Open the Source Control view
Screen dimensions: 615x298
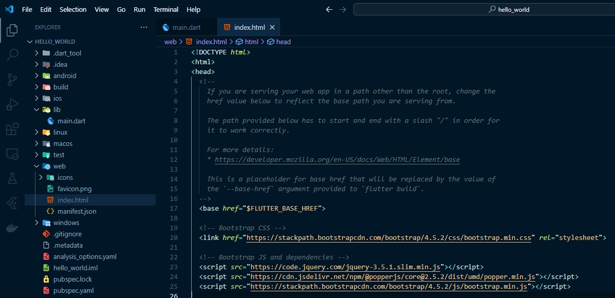(12, 80)
